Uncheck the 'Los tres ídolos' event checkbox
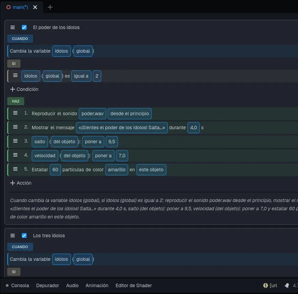 click(24, 236)
